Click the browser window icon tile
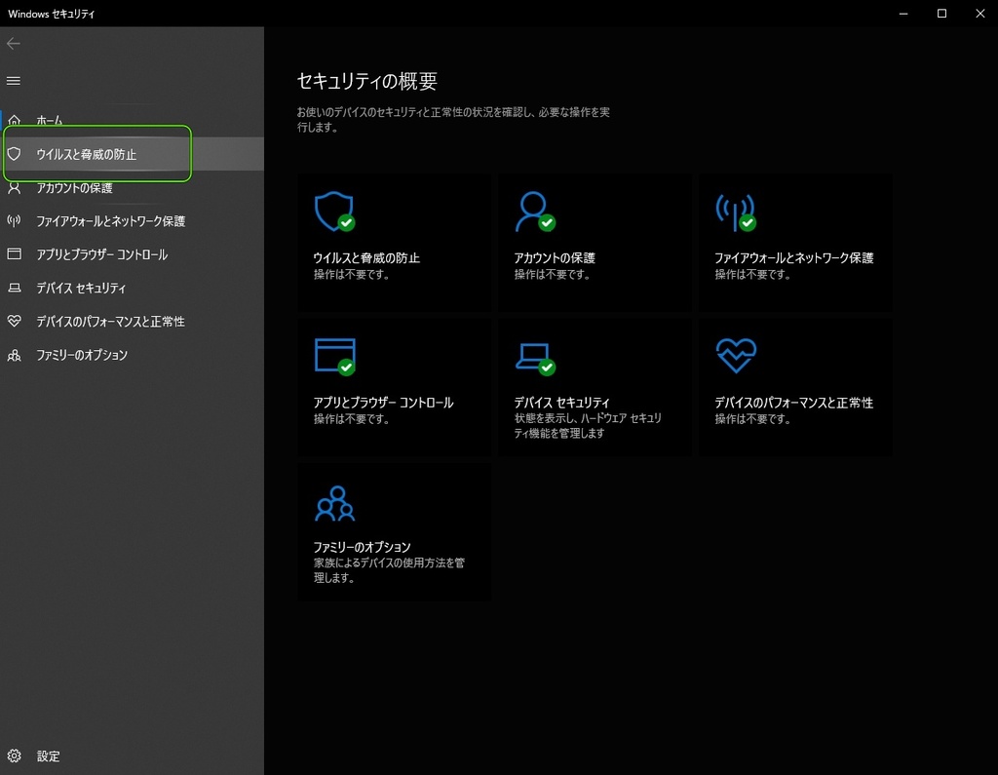The height and width of the screenshot is (775, 998). (x=334, y=356)
